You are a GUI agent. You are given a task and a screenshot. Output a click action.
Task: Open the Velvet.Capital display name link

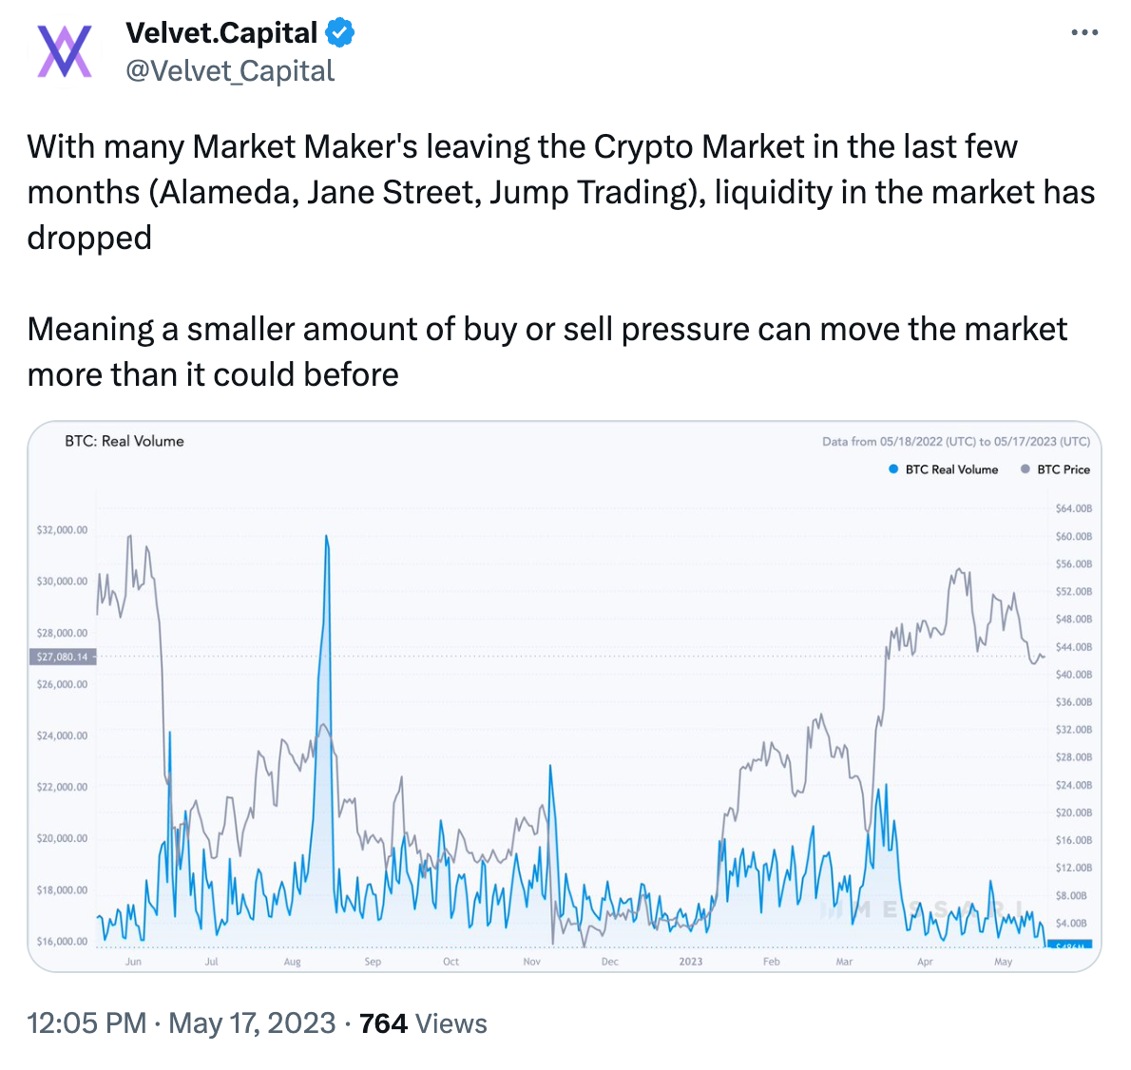point(220,33)
